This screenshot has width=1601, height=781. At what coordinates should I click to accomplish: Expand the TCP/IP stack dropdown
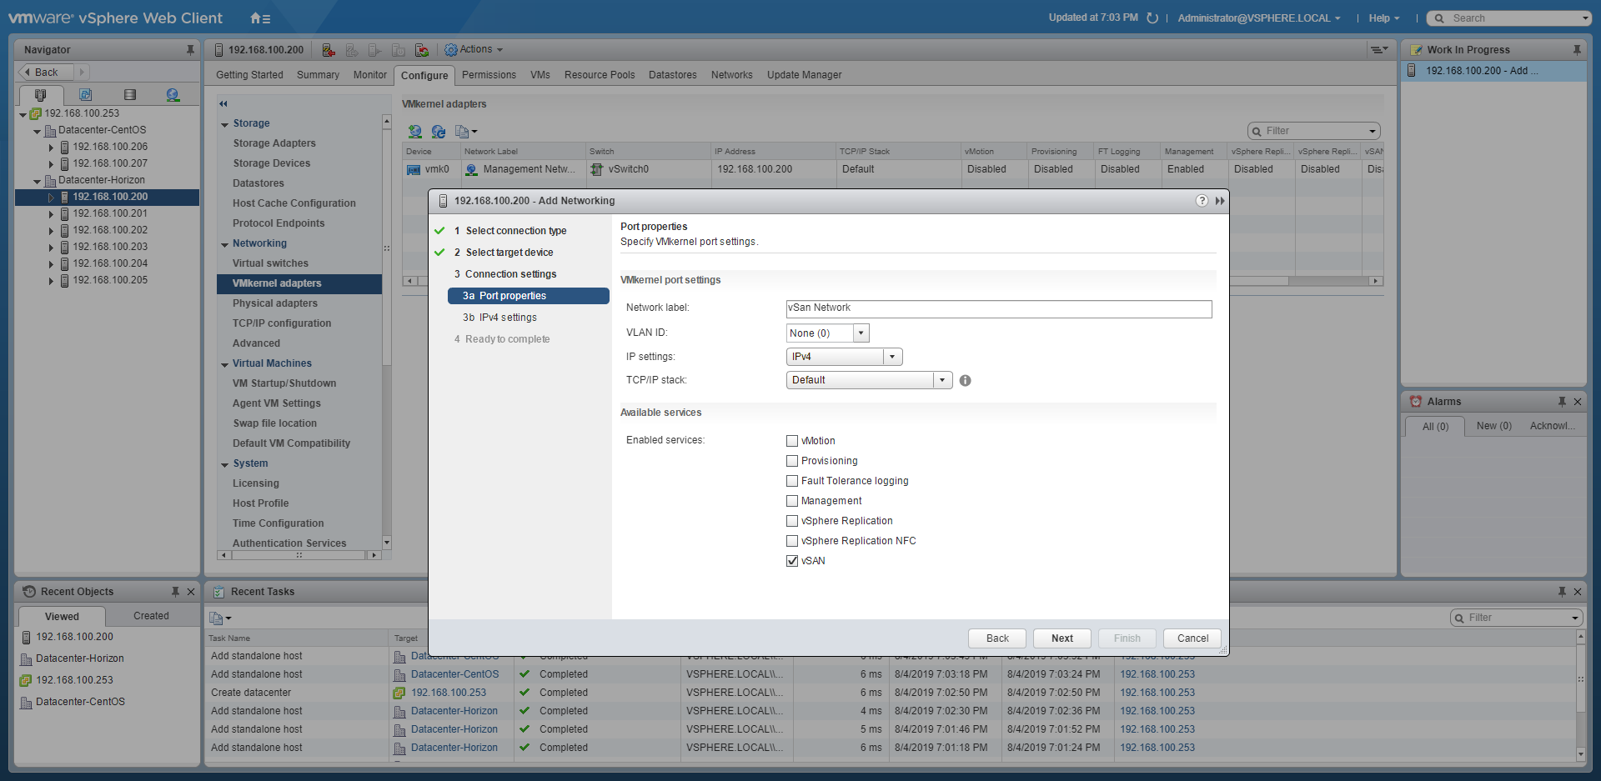pos(942,380)
